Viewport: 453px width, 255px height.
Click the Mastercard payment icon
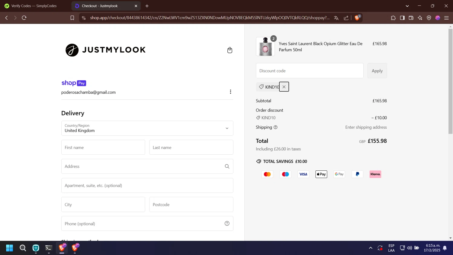[267, 174]
